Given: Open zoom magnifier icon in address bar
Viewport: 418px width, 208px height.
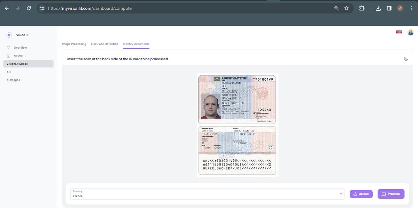Looking at the screenshot, I should 336,8.
